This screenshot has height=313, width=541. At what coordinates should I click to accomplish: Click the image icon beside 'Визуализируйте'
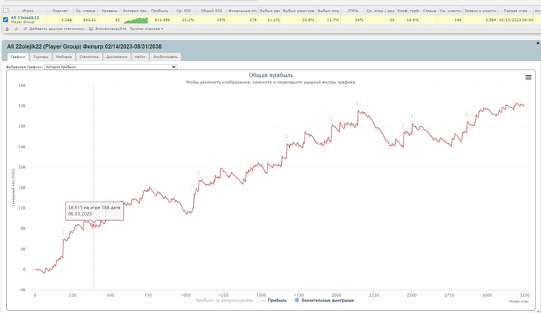(91, 29)
